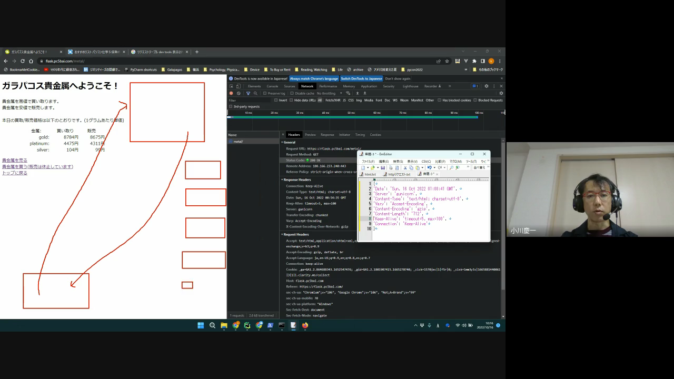Toggle the device toolbar icon
This screenshot has height=379, width=674.
(x=238, y=86)
